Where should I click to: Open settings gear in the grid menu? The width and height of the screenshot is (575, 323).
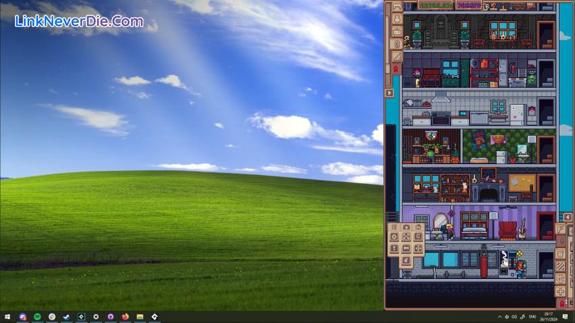point(394,238)
